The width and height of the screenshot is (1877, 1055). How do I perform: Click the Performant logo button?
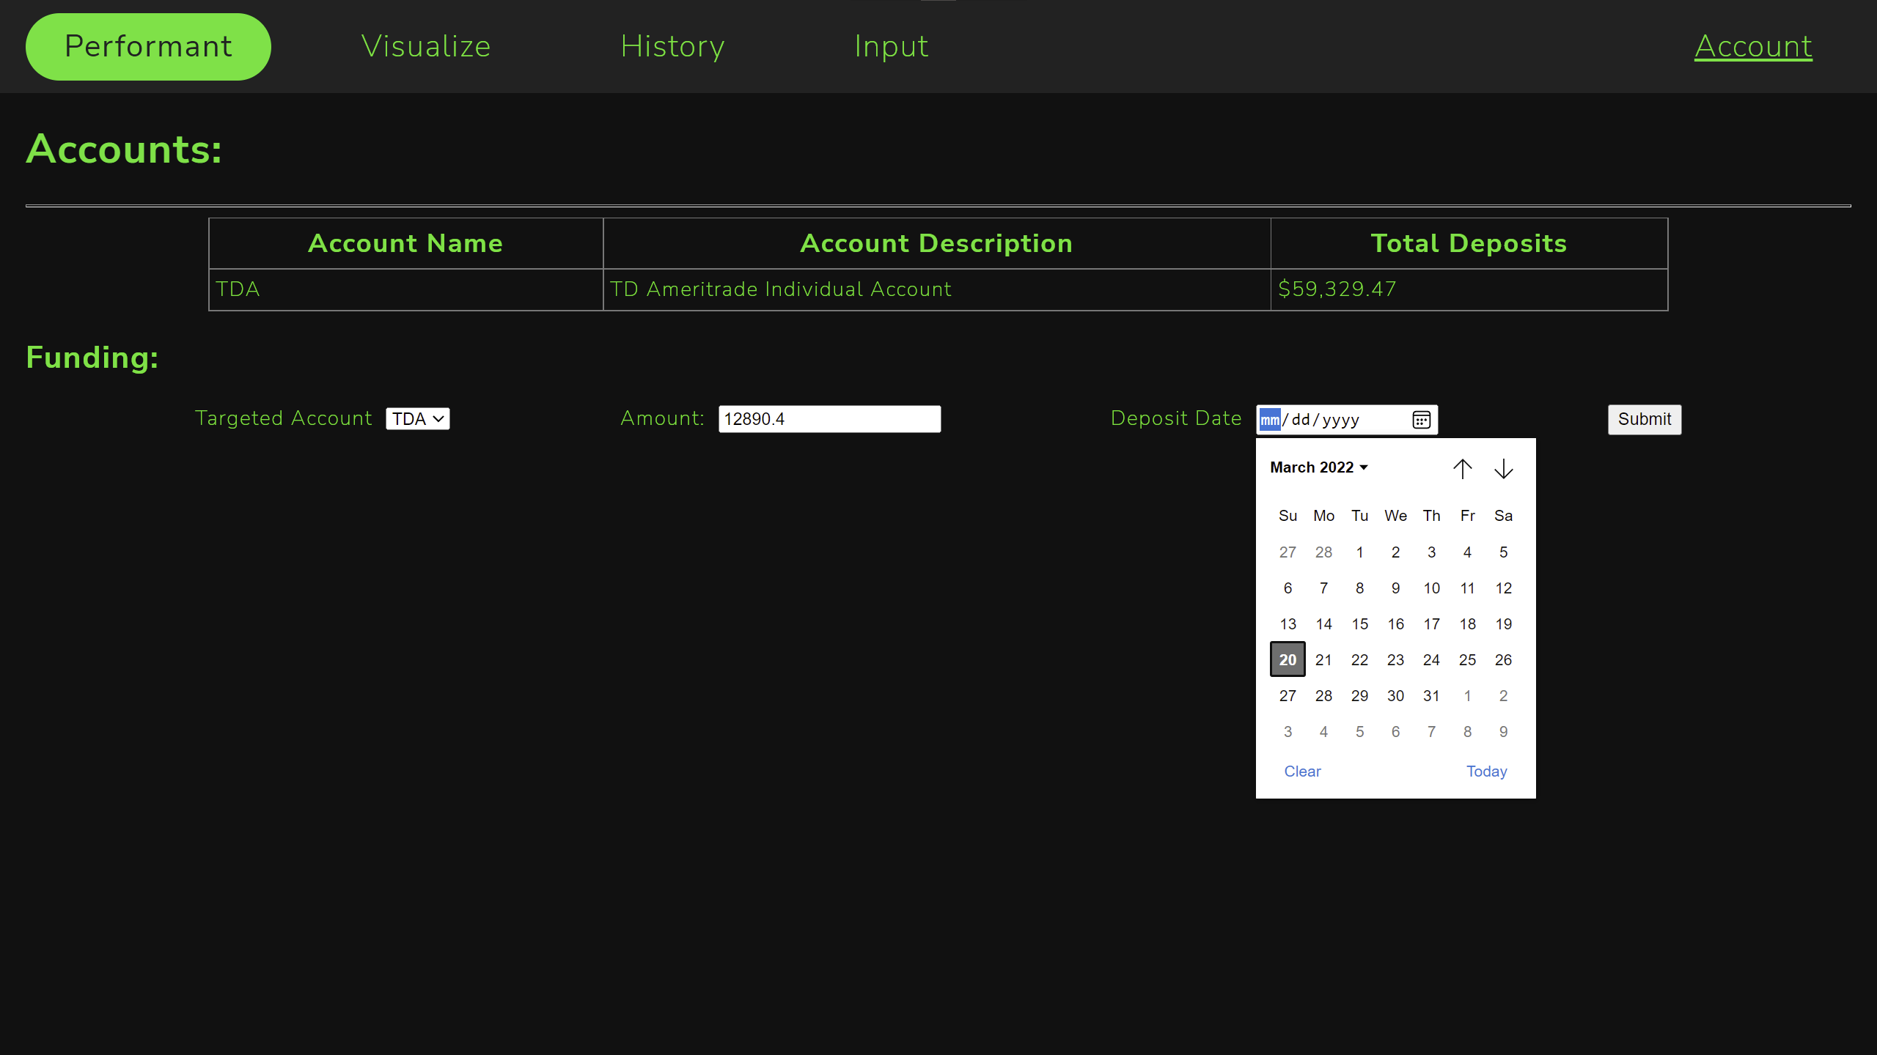(148, 46)
